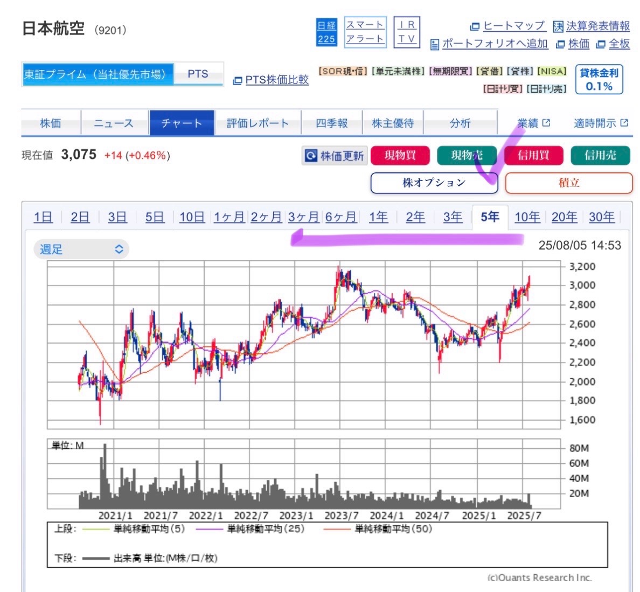Open the 適時開示 external link
Viewport: 640px width, 592px height.
[x=601, y=123]
